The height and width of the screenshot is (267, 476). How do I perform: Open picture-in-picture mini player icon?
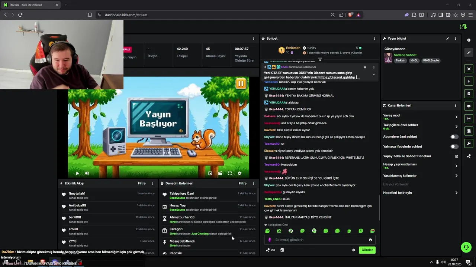click(x=210, y=173)
